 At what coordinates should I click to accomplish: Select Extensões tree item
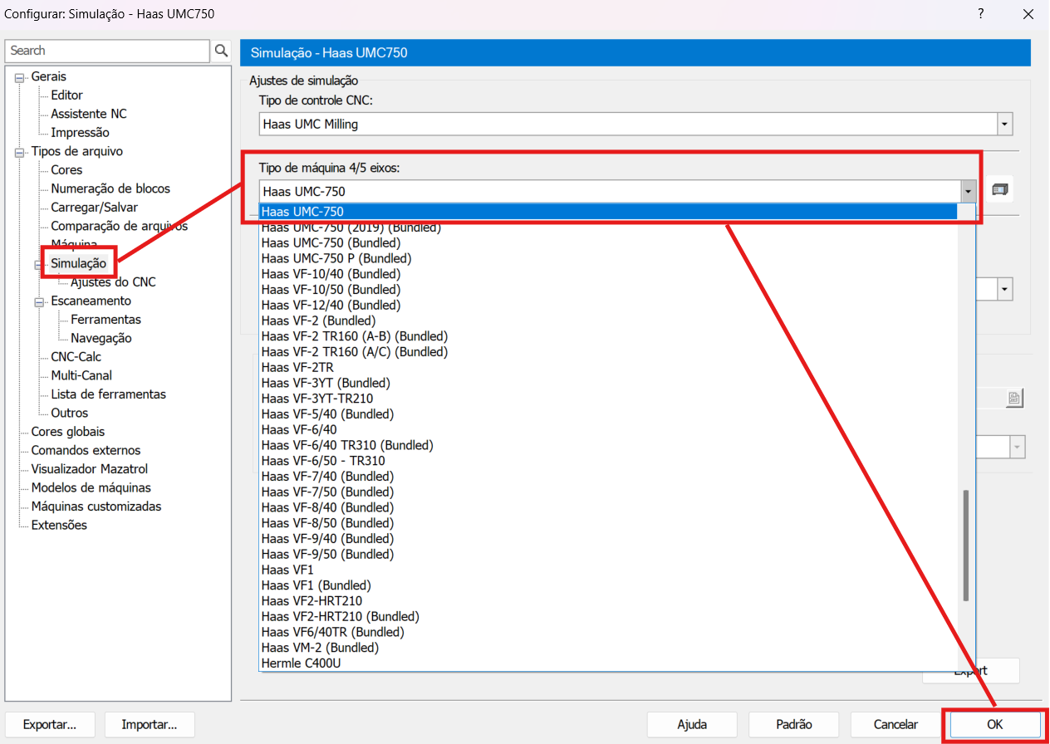click(x=59, y=525)
